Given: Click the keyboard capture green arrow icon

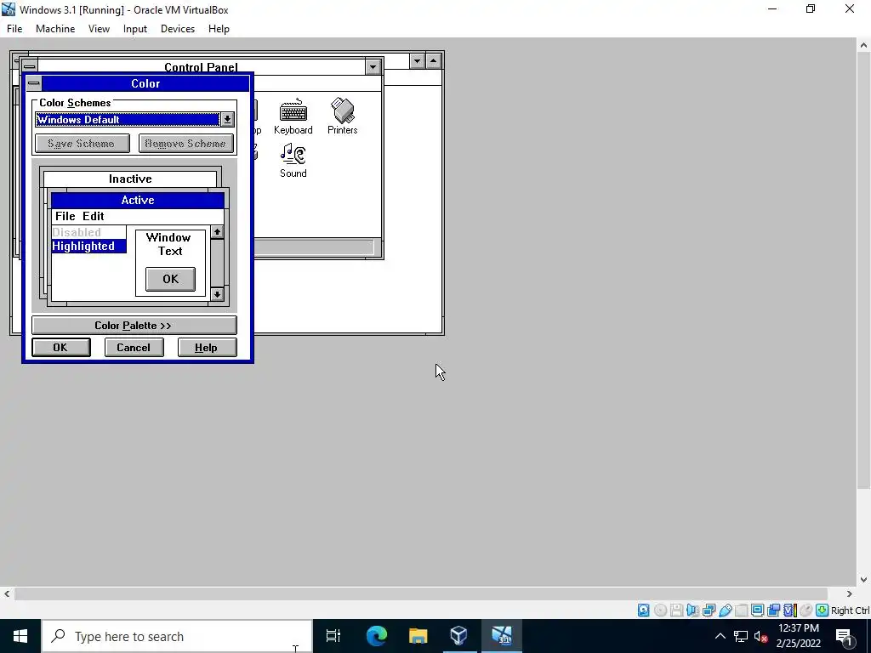Looking at the screenshot, I should coord(823,610).
